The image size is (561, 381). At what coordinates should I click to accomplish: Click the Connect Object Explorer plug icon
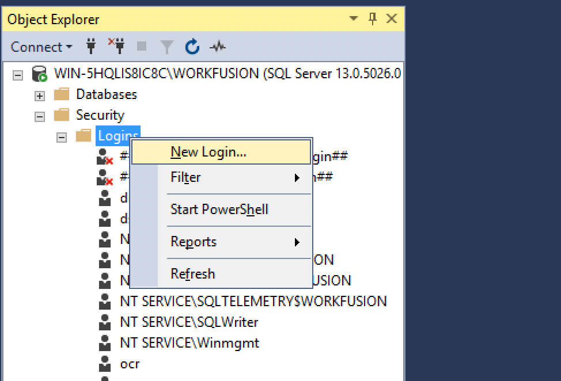[x=91, y=47]
